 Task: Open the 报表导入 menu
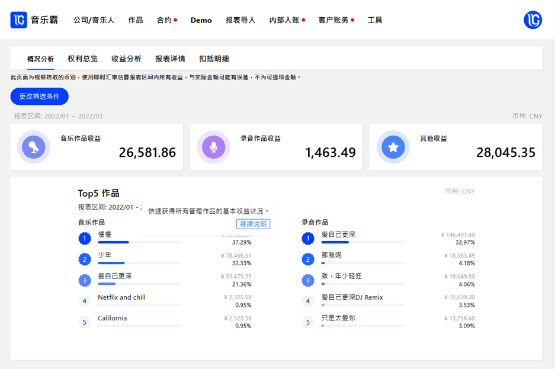pyautogui.click(x=240, y=20)
